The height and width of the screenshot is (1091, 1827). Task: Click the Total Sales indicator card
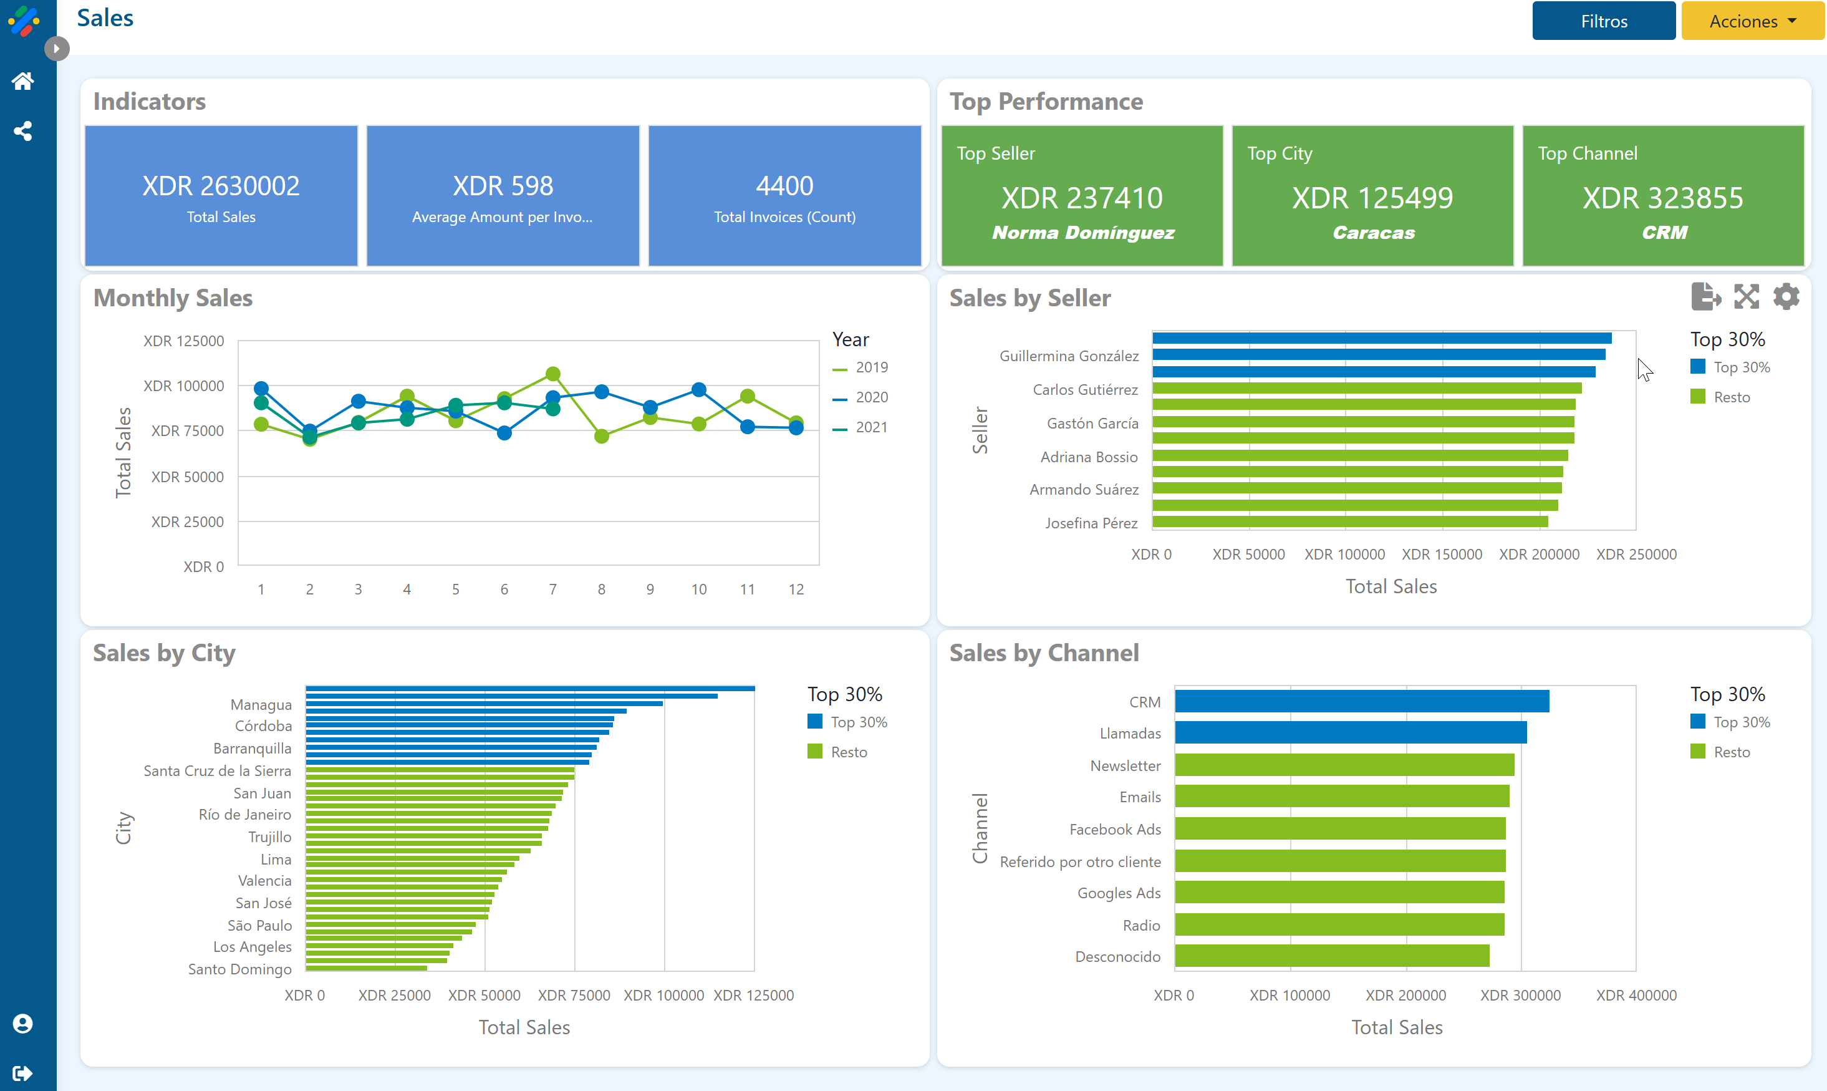pos(221,196)
